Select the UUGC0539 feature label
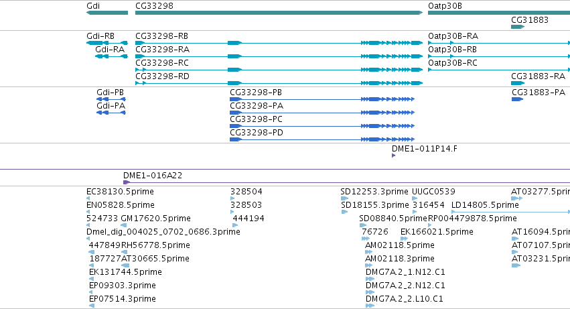The height and width of the screenshot is (309, 570). tap(433, 192)
